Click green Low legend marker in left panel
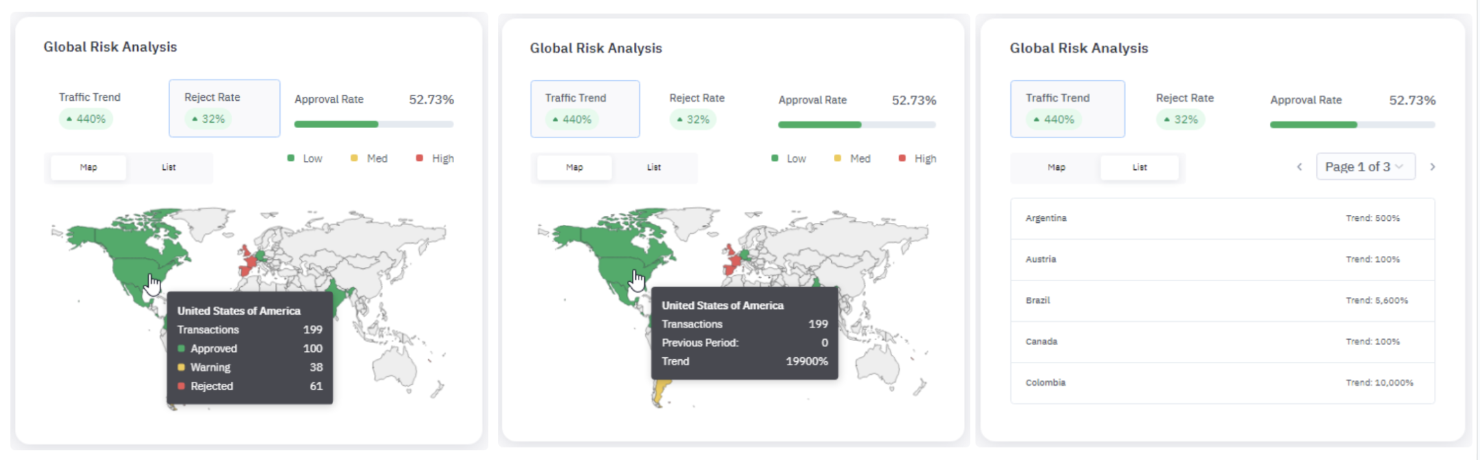Screen dimensions: 1480x460 291,158
